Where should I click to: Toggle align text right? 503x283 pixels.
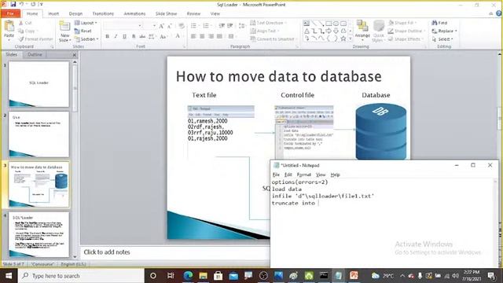pyautogui.click(x=211, y=36)
